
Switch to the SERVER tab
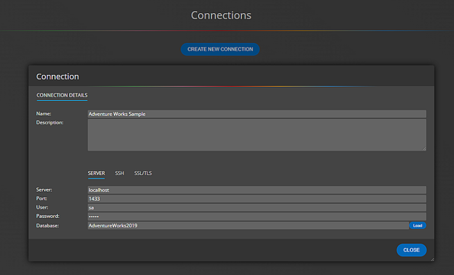pos(96,173)
